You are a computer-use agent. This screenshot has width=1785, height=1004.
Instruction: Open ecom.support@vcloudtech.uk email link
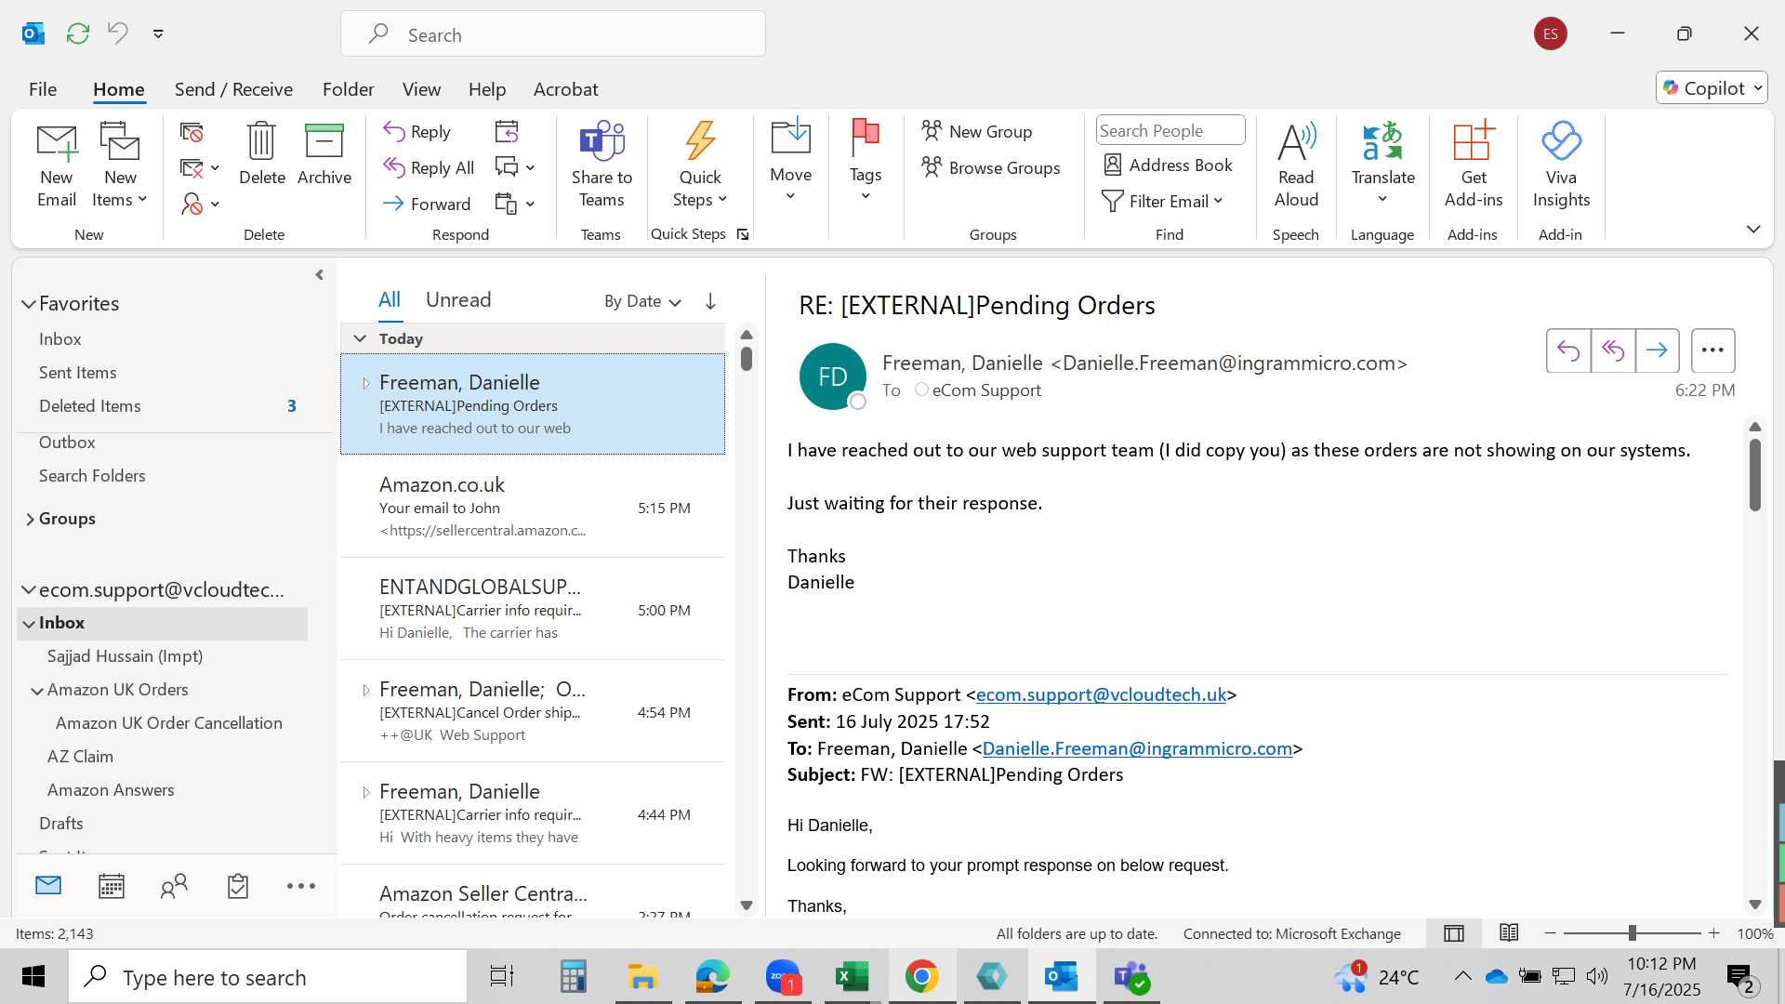point(1101,694)
